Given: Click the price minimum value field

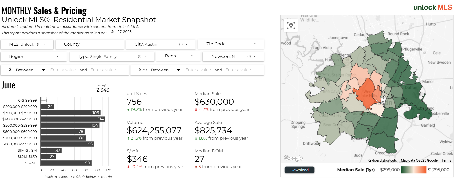Looking at the screenshot, I should click(63, 70).
